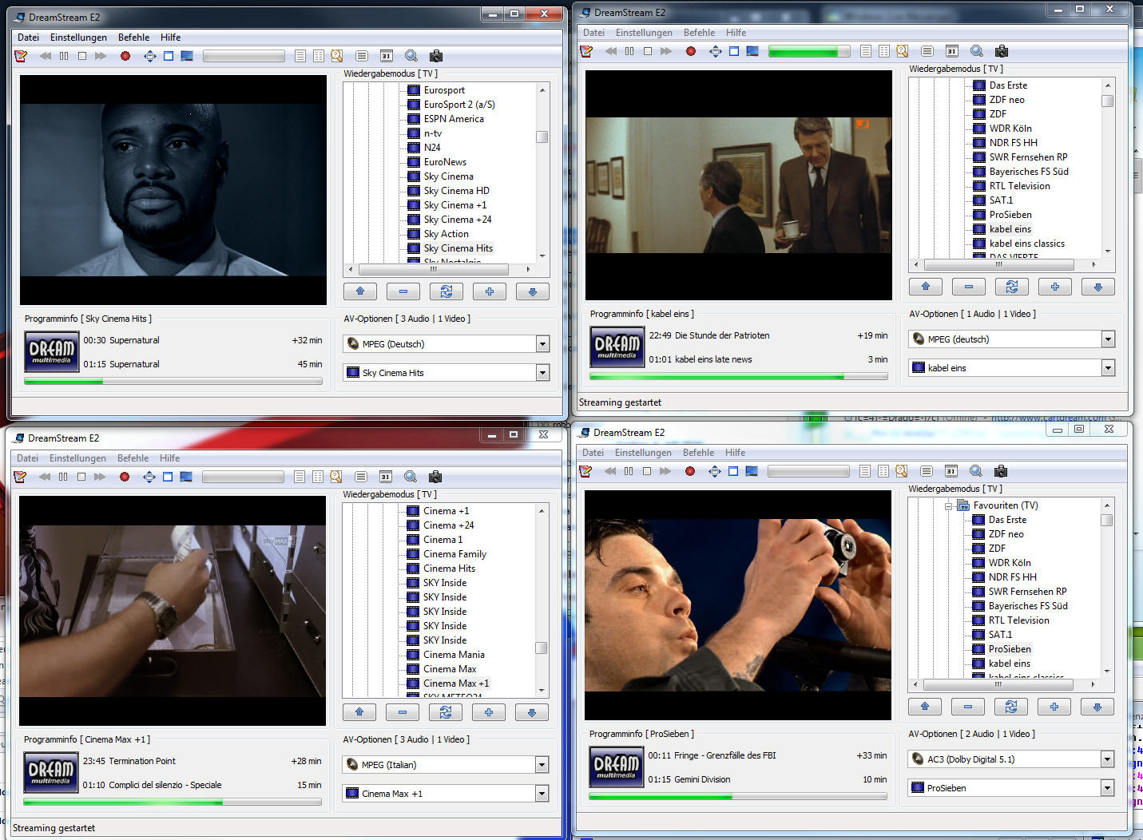Open the Befehle menu in the ProSieben window
Viewport: 1143px width, 840px height.
pyautogui.click(x=698, y=453)
